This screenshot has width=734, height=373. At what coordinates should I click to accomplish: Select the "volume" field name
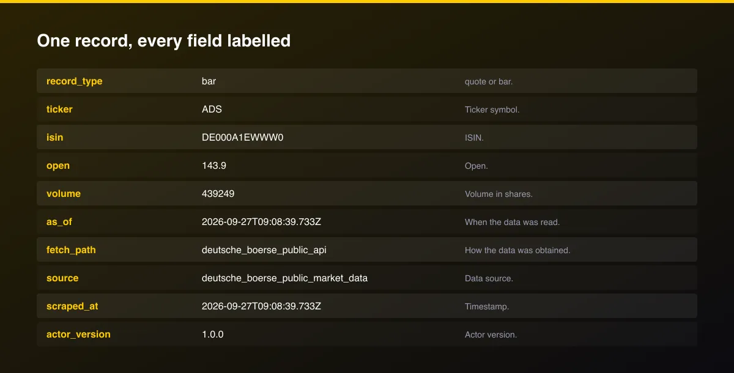tap(64, 194)
